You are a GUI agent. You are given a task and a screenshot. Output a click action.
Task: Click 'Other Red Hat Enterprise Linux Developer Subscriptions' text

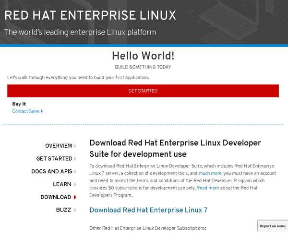point(148,228)
